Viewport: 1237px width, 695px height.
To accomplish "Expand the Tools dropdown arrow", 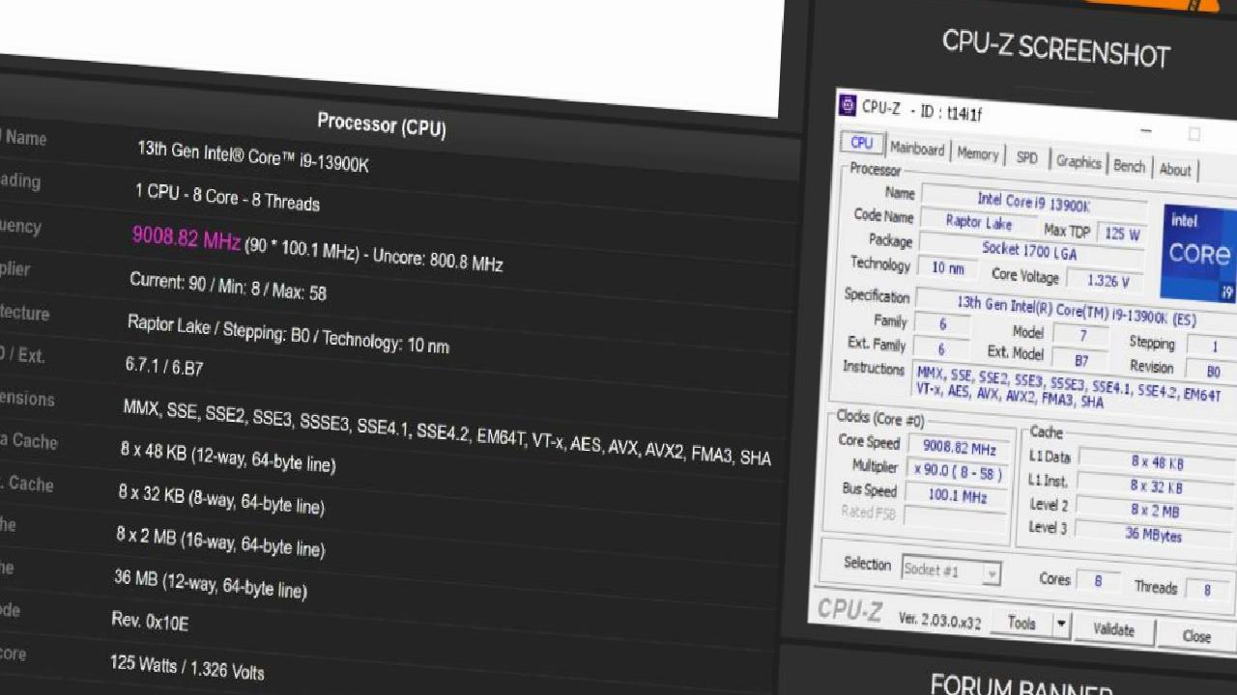I will (1061, 625).
